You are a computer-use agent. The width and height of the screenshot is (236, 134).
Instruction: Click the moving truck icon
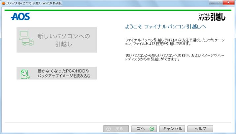(27, 38)
